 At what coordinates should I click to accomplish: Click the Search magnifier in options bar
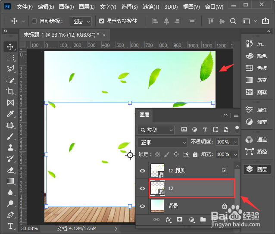233,22
